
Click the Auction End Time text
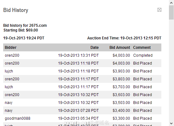pos(124,38)
